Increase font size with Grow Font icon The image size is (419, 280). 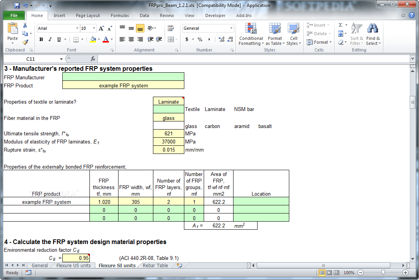point(101,28)
